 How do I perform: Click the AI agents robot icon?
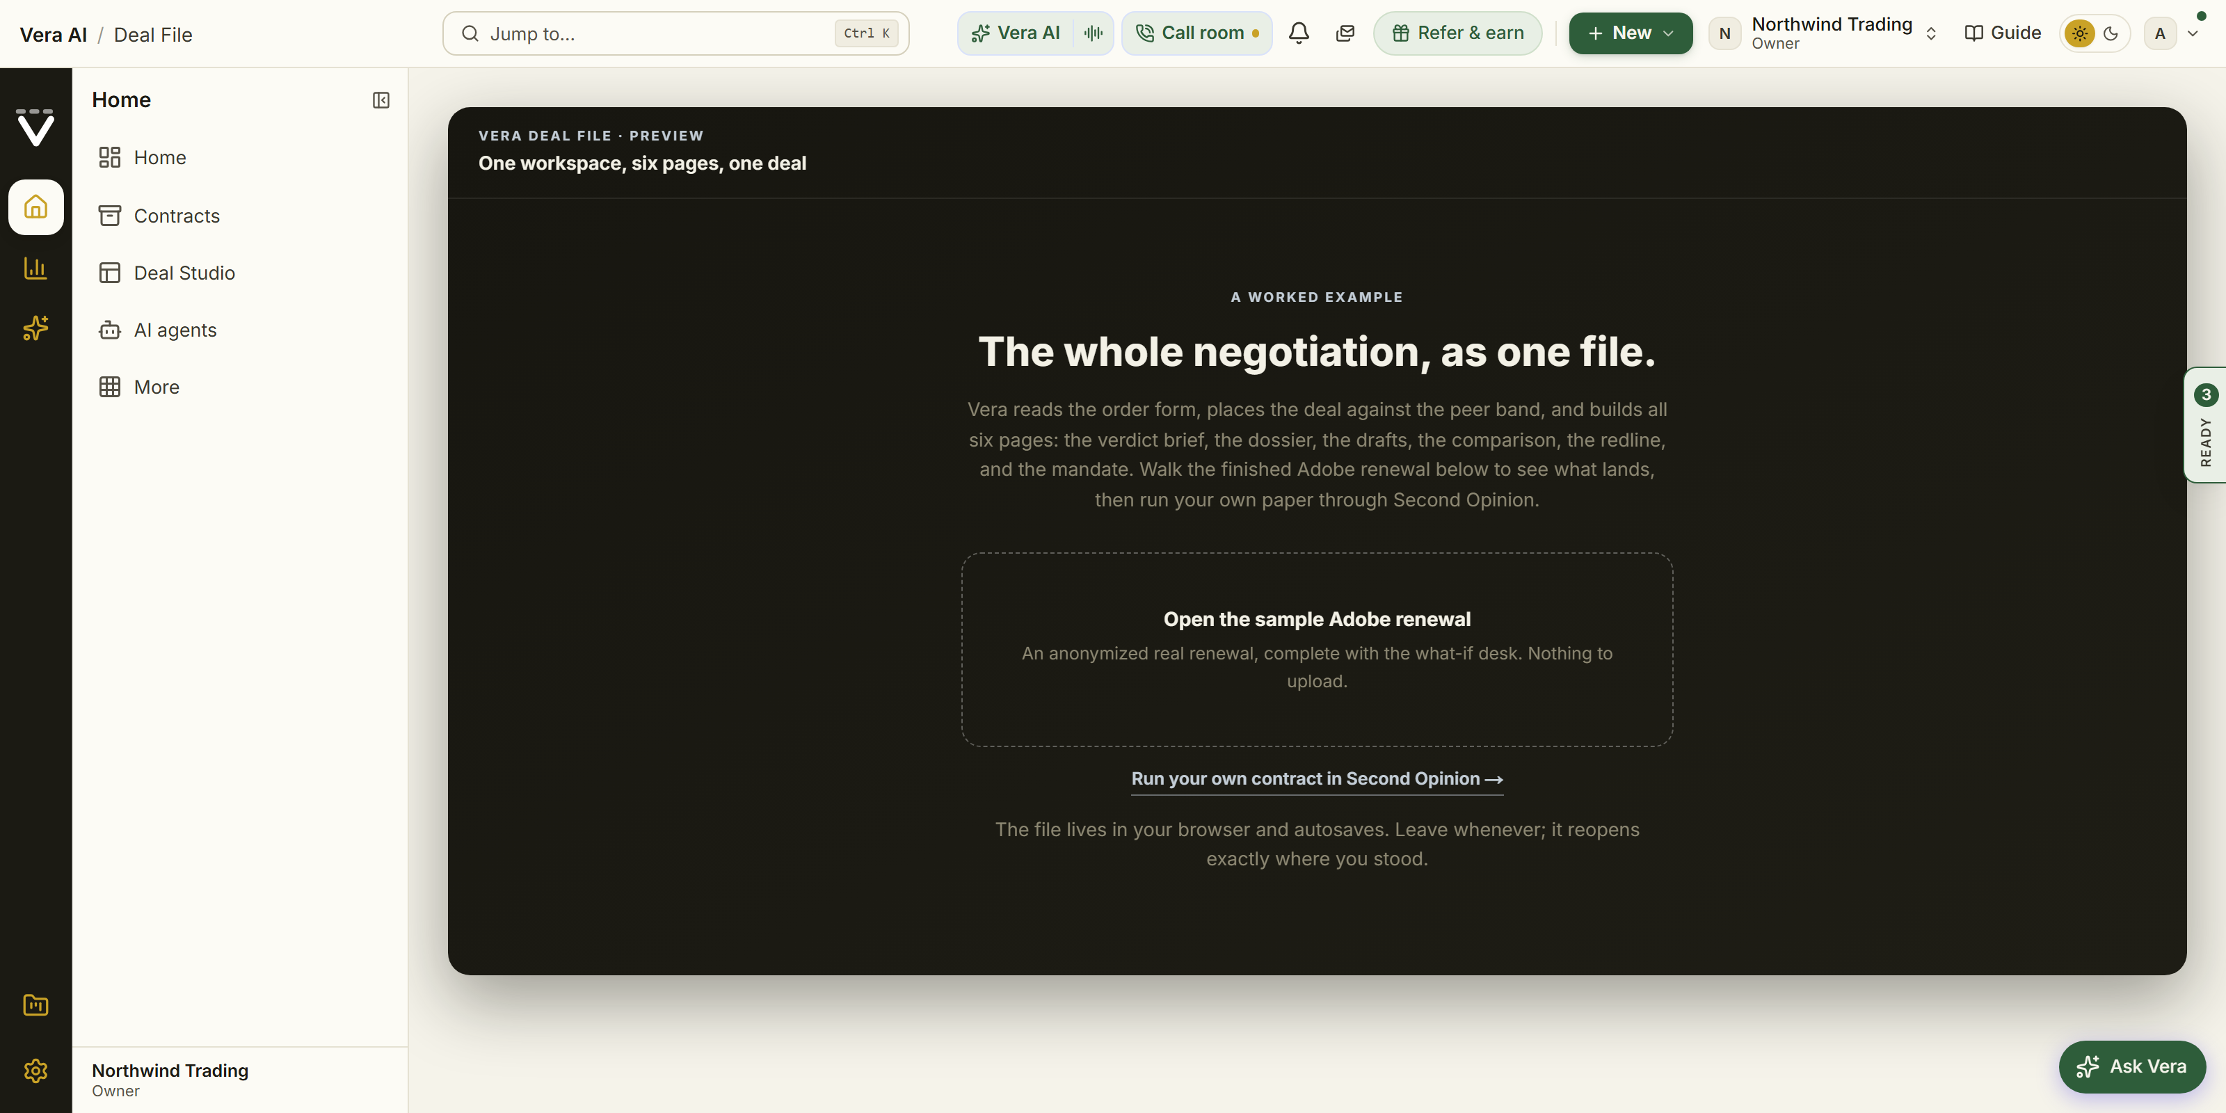tap(110, 330)
